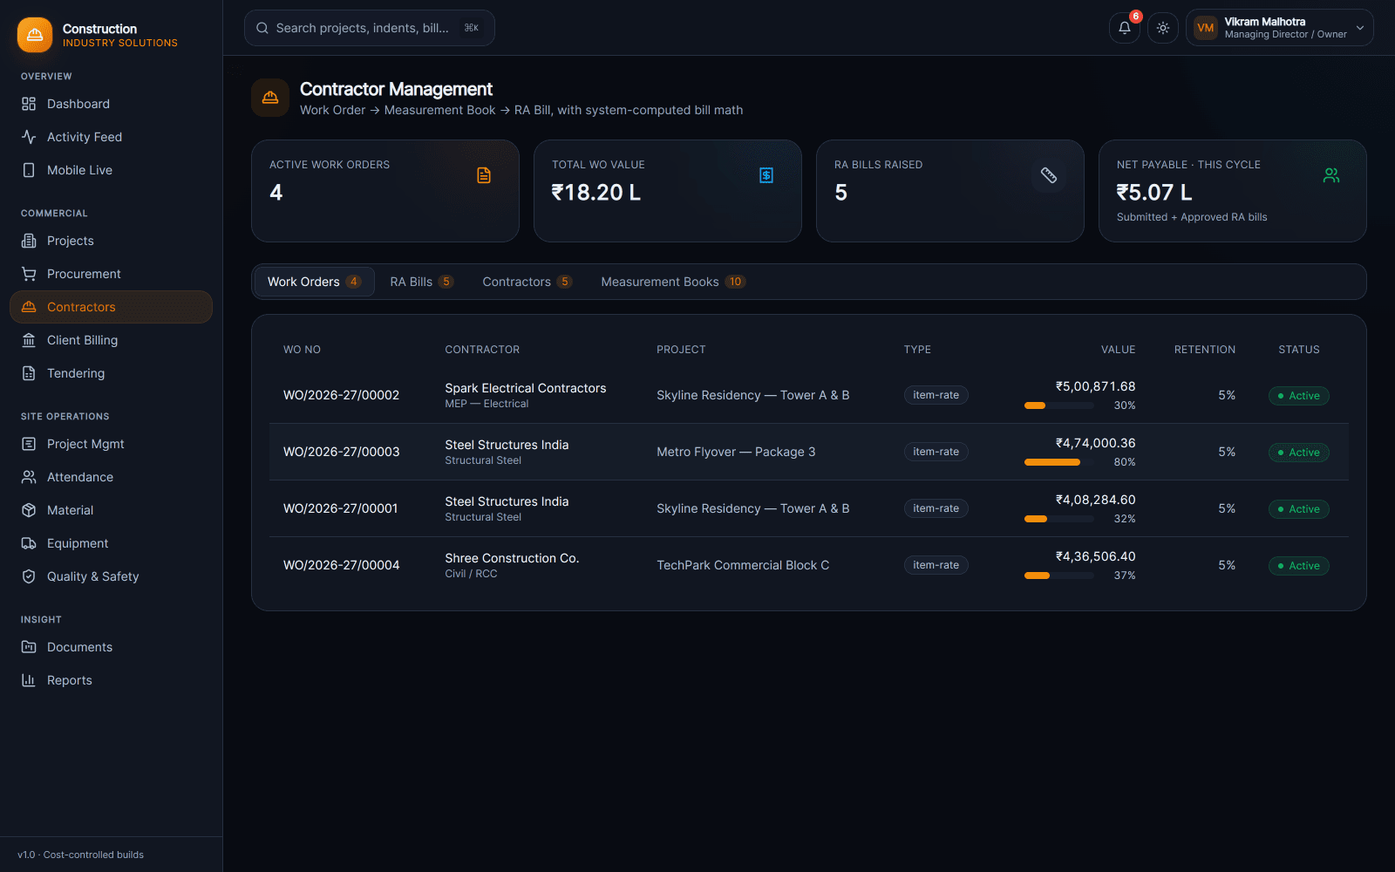Open the Reports chart icon
Screen dimensions: 1395x872
pos(29,680)
